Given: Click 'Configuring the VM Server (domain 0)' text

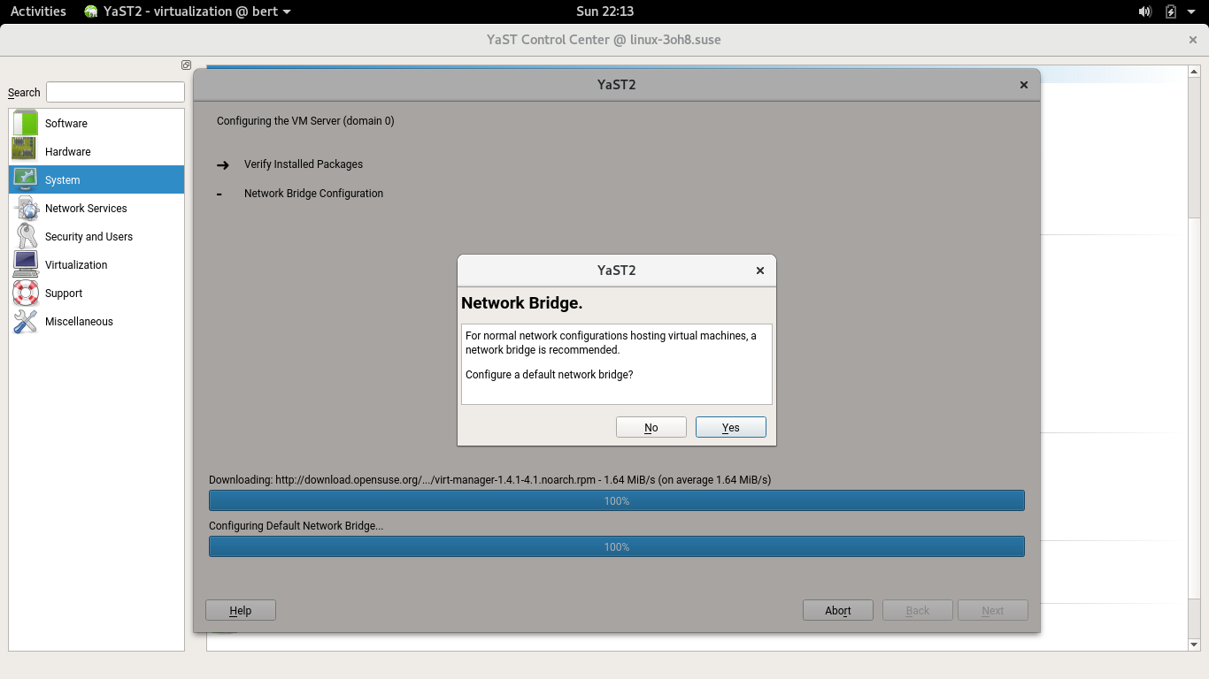Looking at the screenshot, I should point(305,121).
